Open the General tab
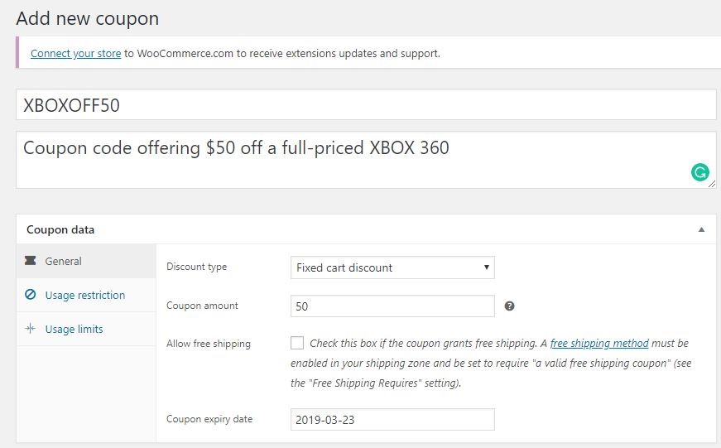The image size is (721, 448). [x=86, y=261]
